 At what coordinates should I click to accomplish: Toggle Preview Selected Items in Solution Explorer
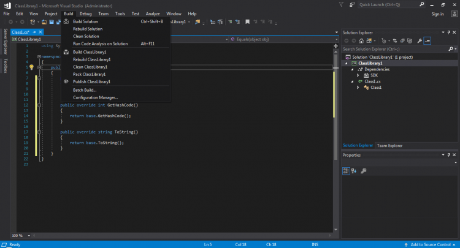(x=427, y=41)
